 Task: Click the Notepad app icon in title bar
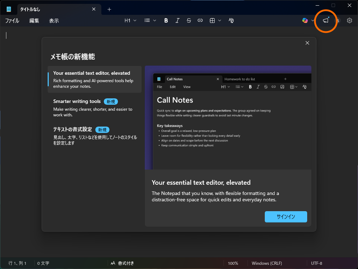9,9
